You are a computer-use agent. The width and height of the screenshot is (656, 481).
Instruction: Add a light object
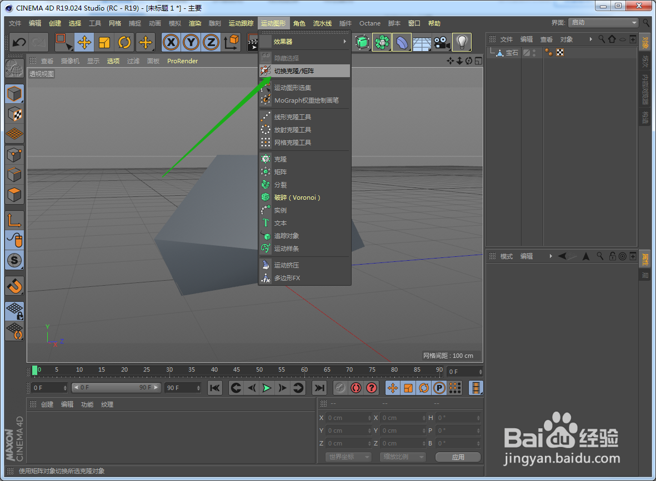click(x=462, y=42)
